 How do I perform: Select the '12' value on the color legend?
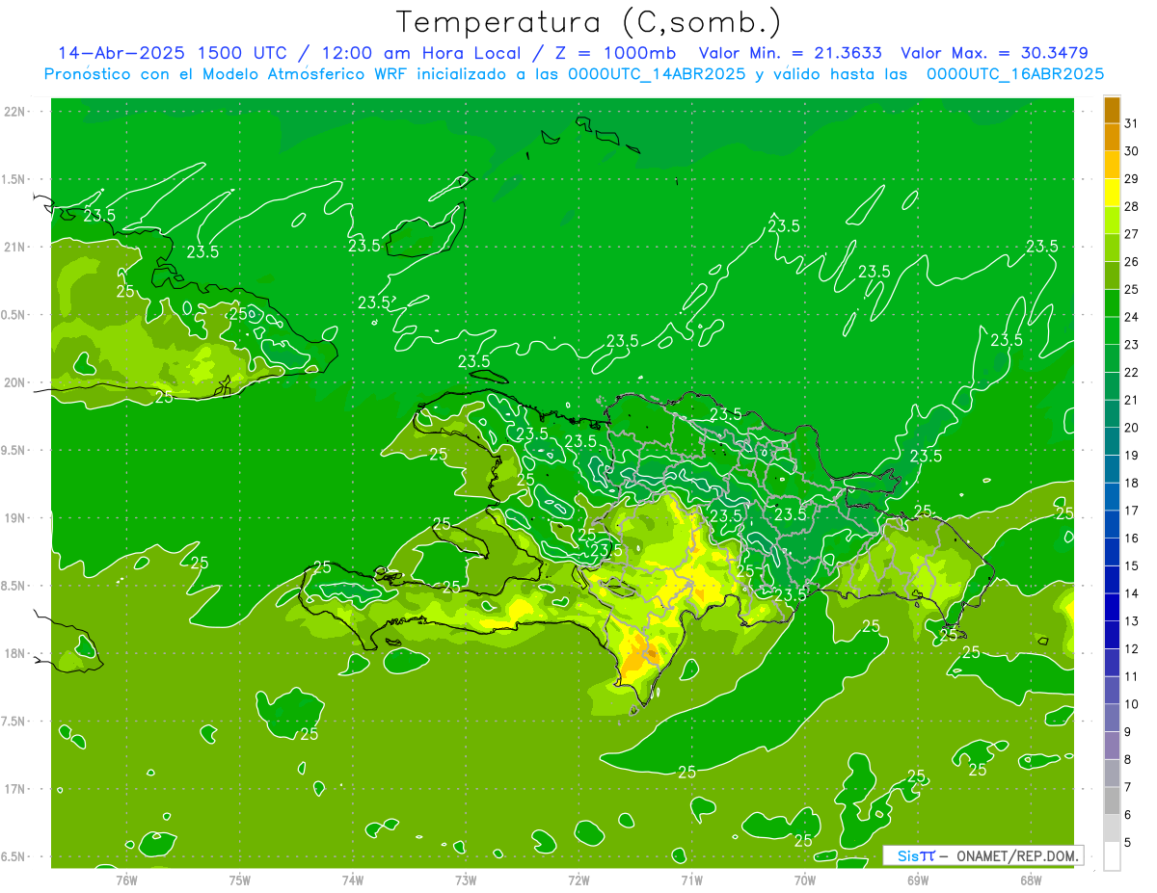1131,649
